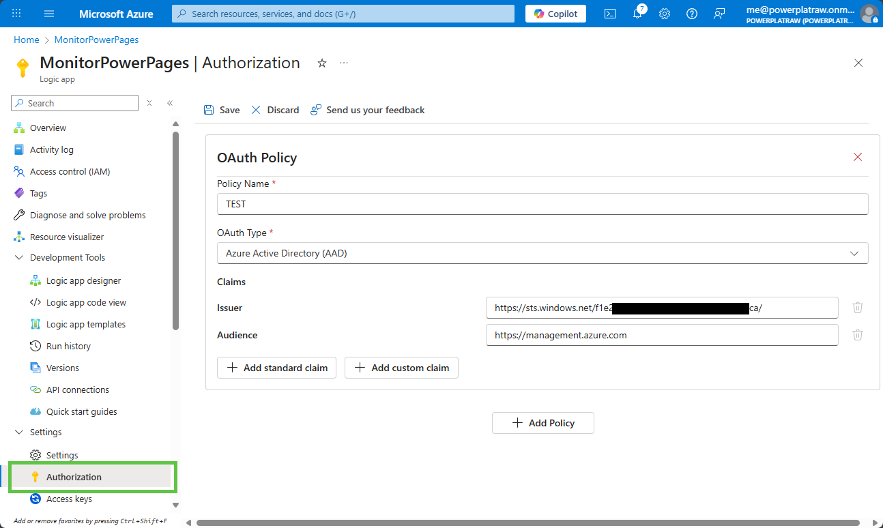Click the Overview icon in sidebar
The width and height of the screenshot is (883, 528).
(x=19, y=128)
